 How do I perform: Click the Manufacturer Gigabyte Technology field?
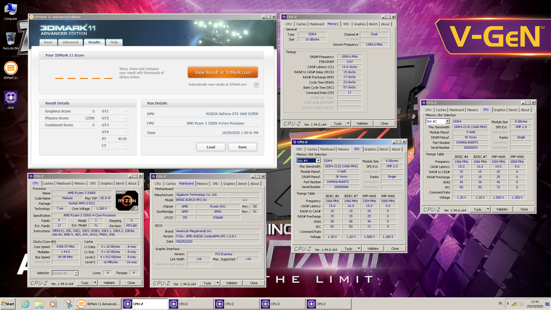[x=218, y=195]
